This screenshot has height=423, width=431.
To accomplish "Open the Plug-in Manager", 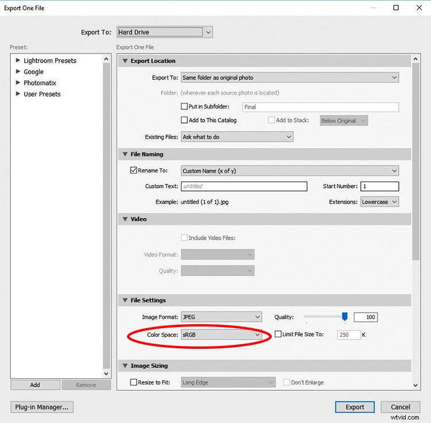I will coord(42,407).
